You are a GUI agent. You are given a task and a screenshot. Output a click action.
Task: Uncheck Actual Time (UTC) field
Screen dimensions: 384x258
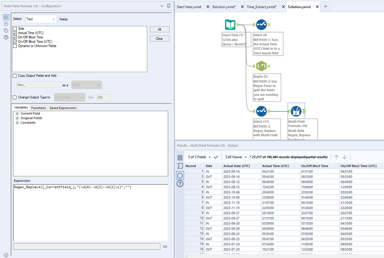[x=15, y=33]
